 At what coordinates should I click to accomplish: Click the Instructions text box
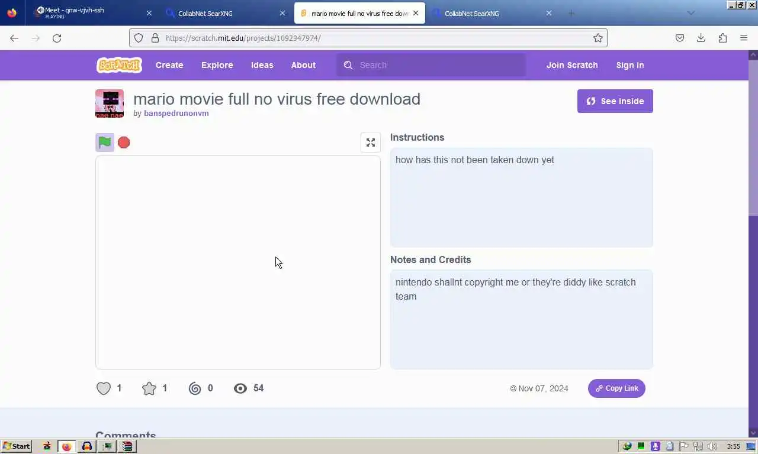click(522, 197)
